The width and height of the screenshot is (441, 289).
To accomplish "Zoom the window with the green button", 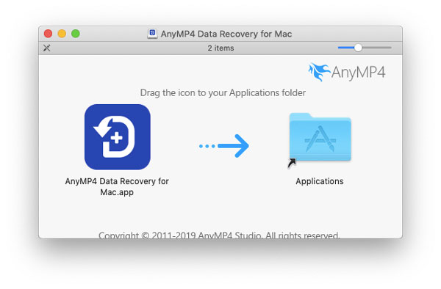I will tap(76, 34).
